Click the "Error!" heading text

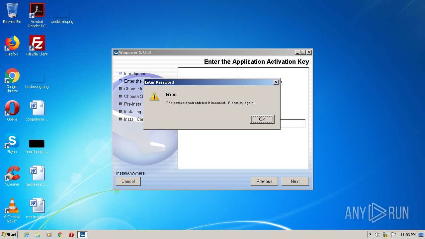coord(171,95)
